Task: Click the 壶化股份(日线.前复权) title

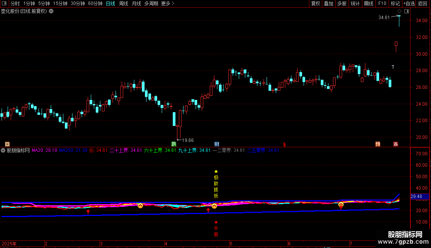Action: tap(24, 11)
